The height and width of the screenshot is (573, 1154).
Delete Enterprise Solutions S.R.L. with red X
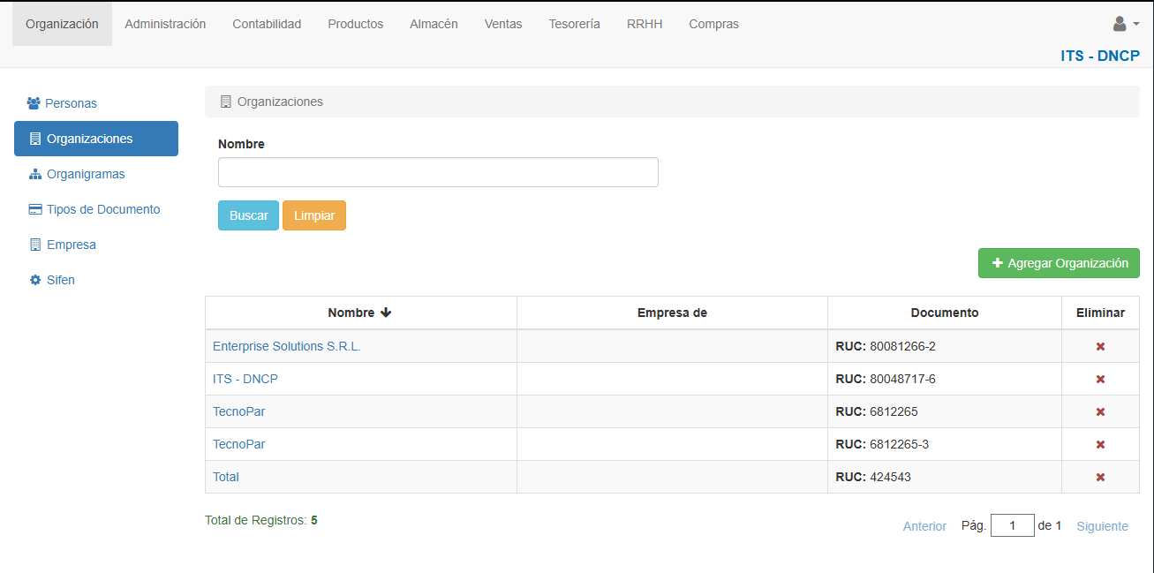1100,346
